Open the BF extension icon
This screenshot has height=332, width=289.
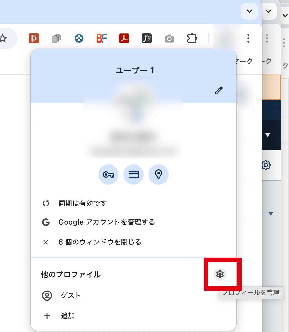click(x=102, y=38)
